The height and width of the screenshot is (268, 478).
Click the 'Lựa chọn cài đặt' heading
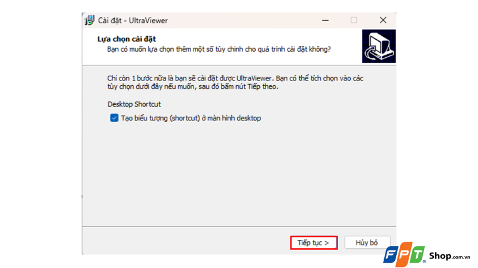point(127,39)
